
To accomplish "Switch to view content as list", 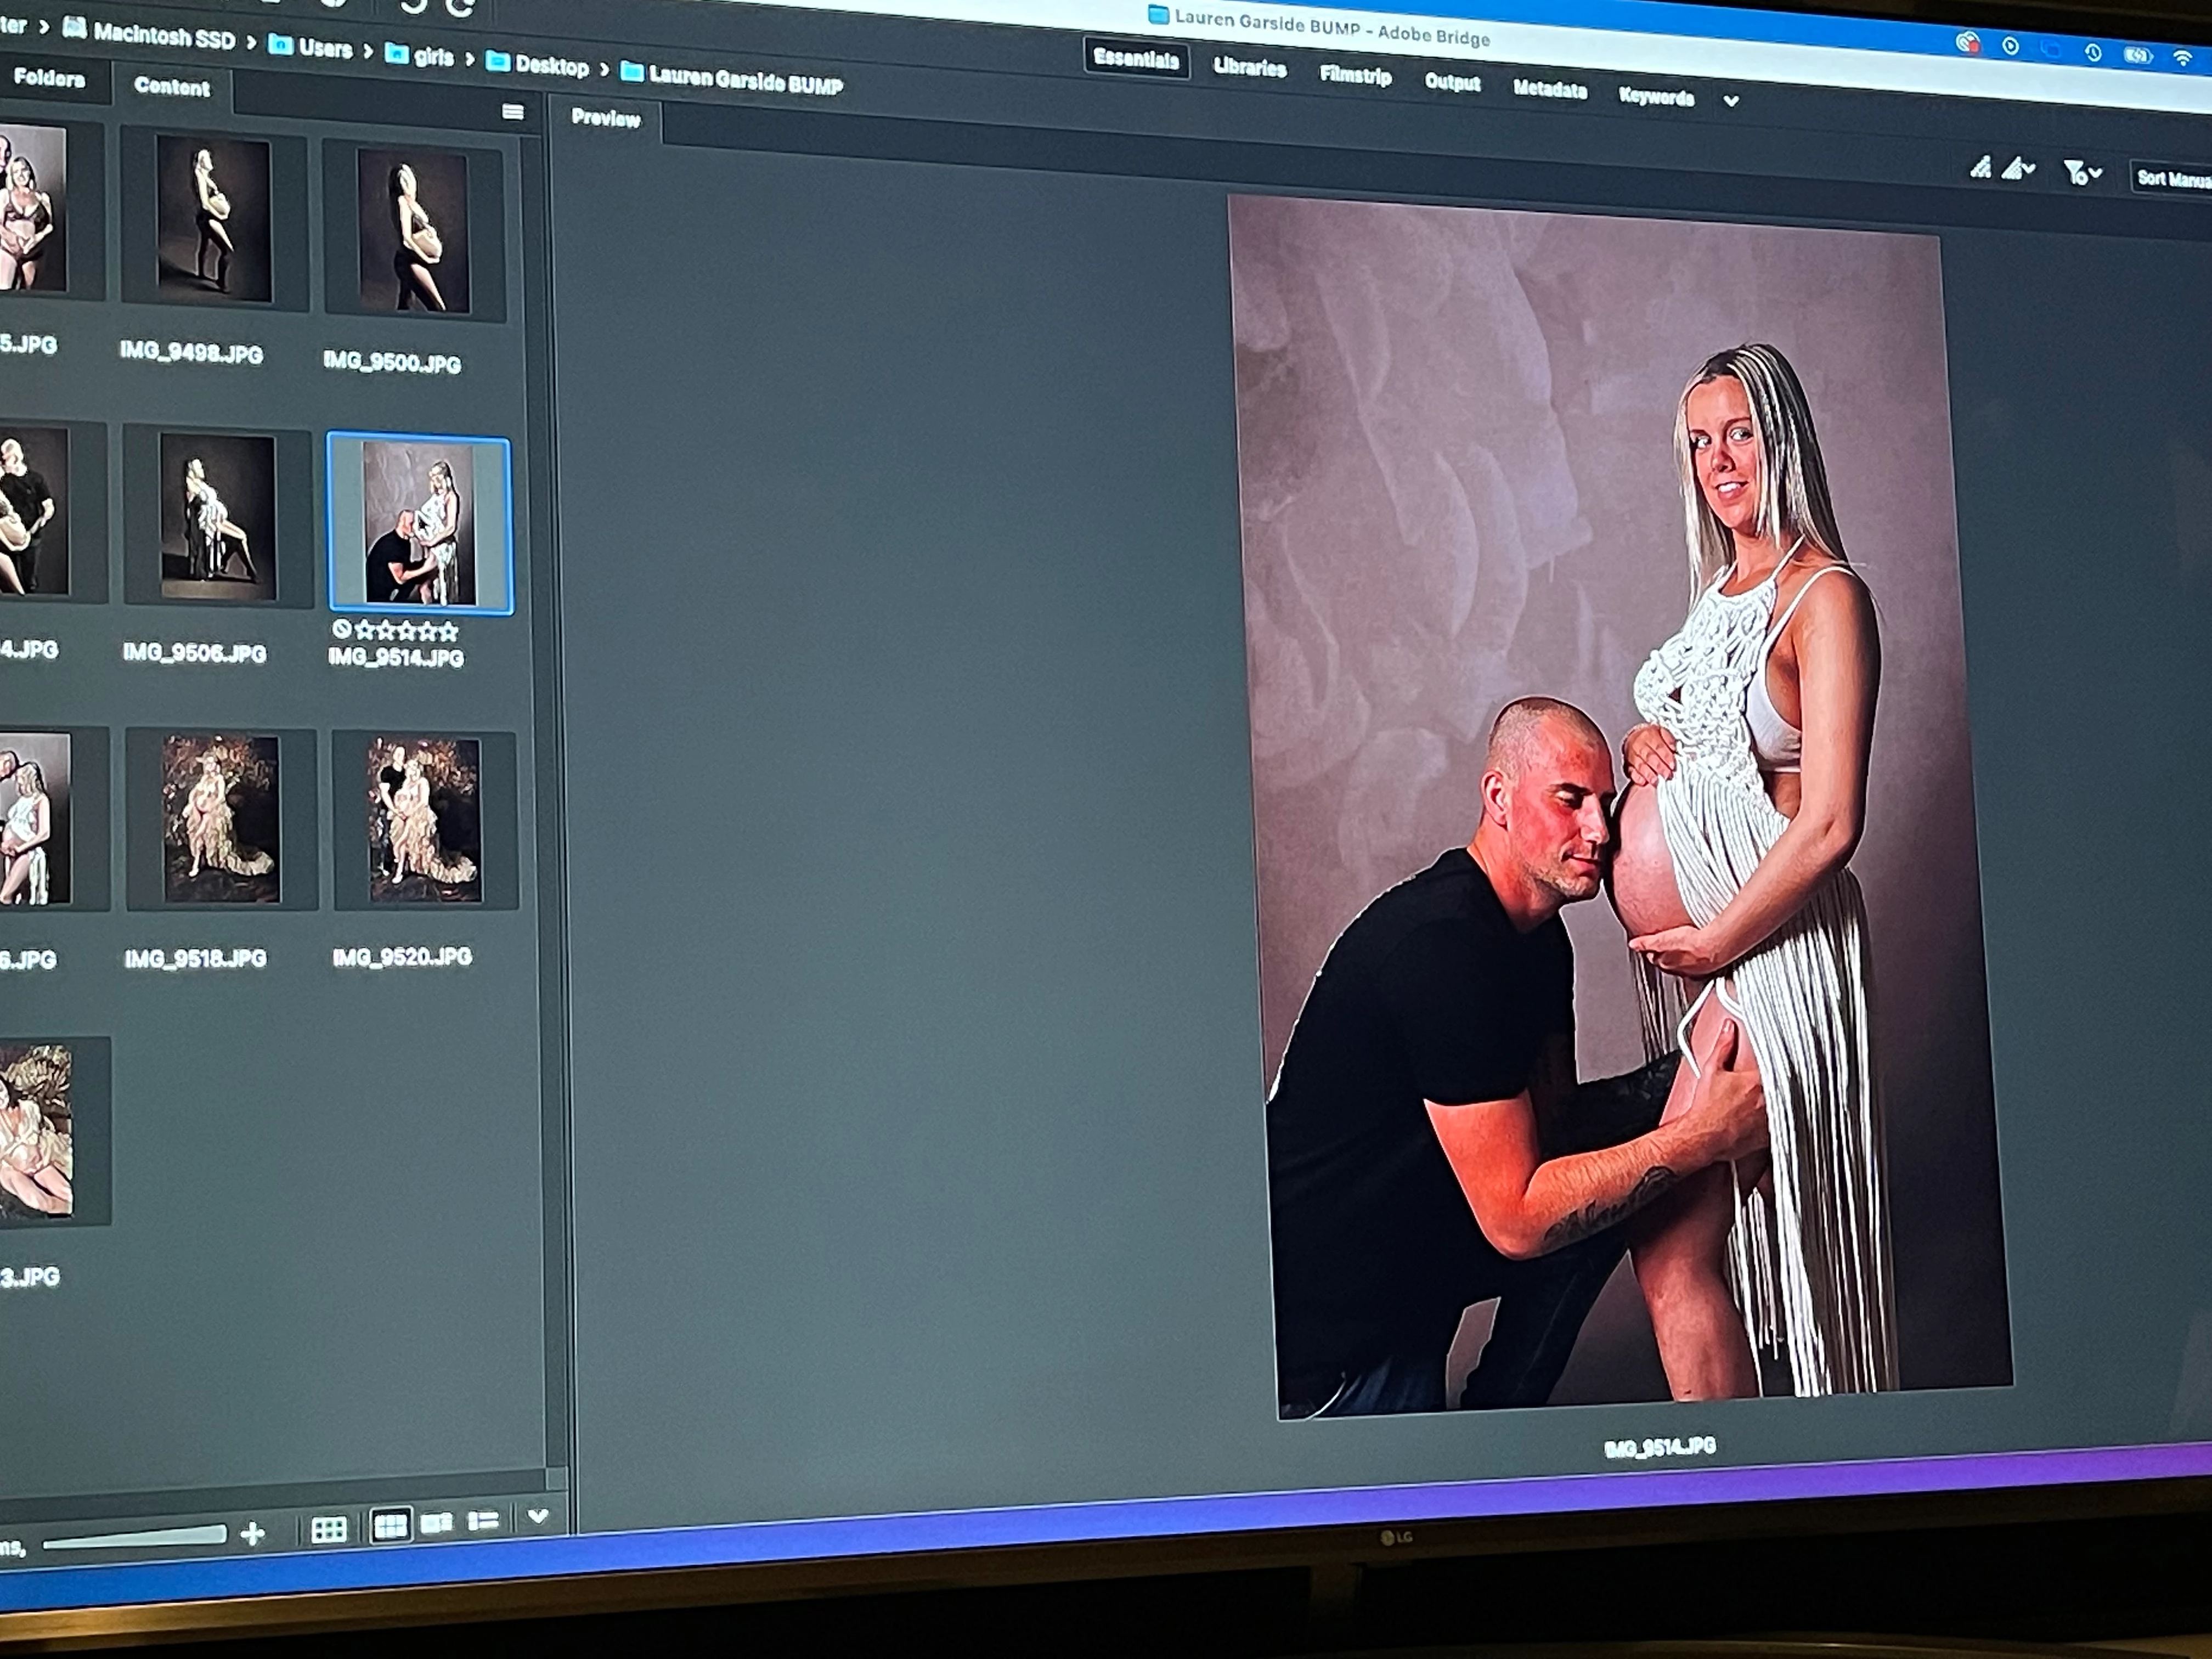I will [x=483, y=1521].
